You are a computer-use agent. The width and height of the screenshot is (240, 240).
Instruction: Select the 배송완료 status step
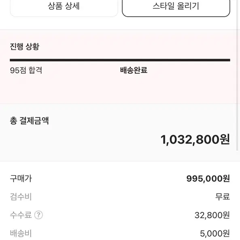click(134, 70)
